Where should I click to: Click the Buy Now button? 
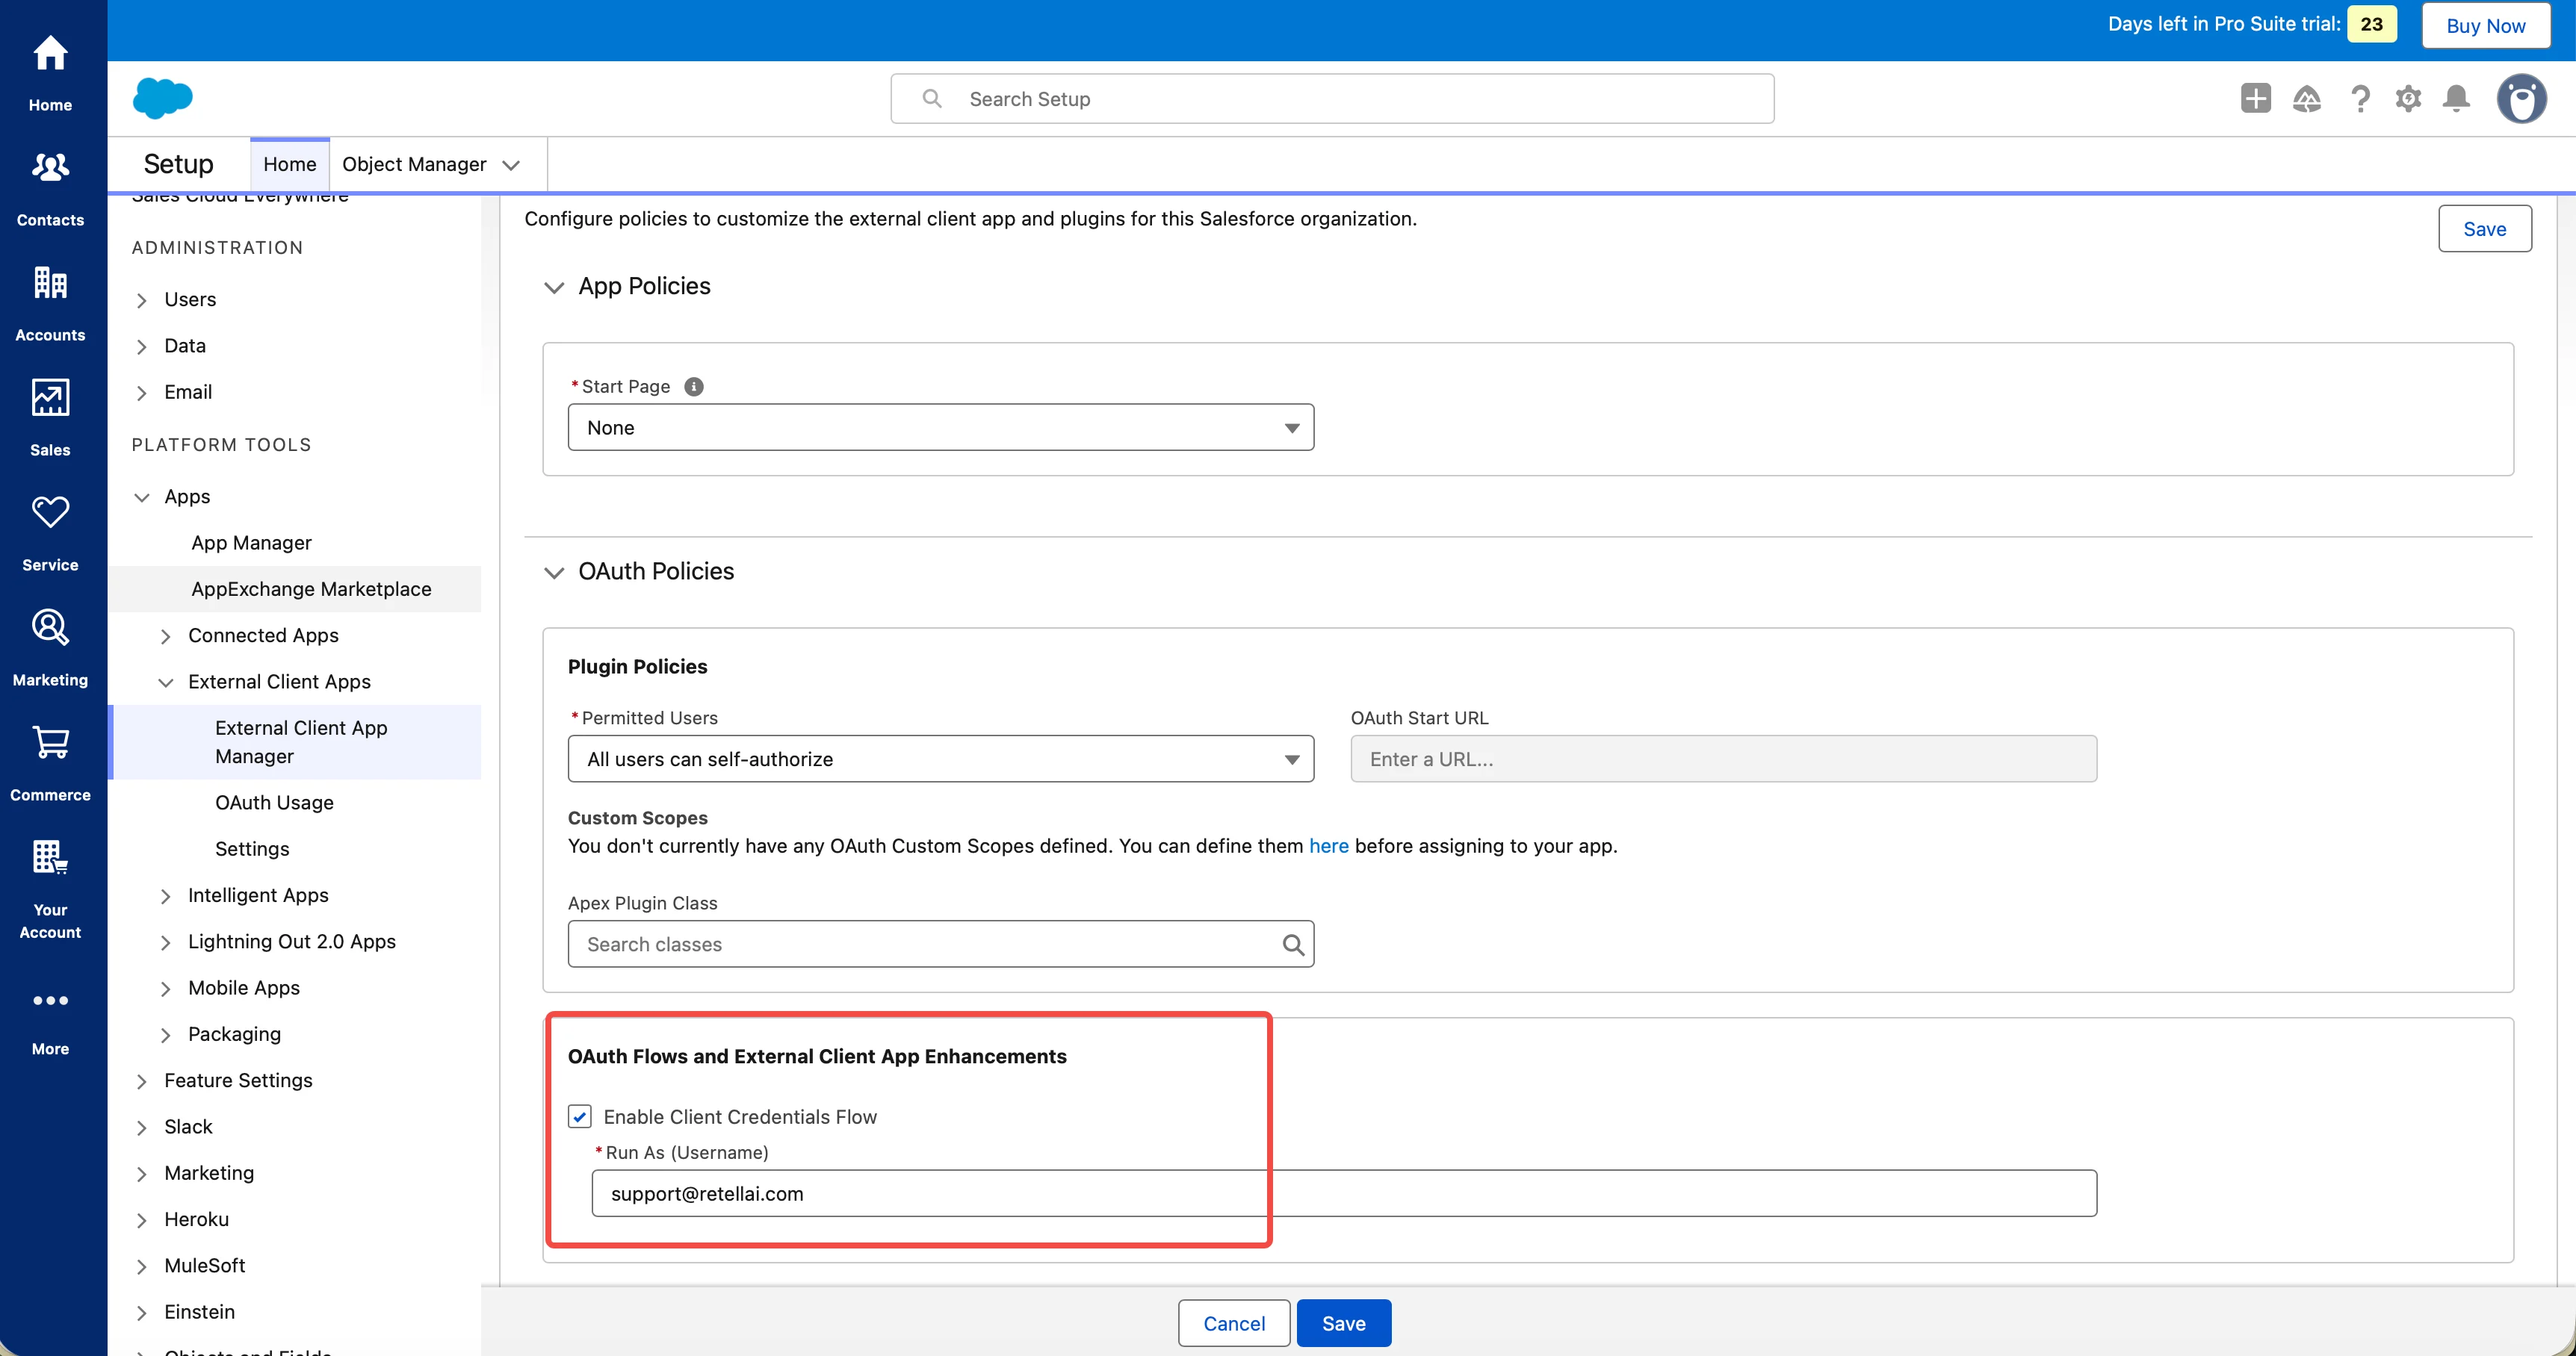(2485, 25)
